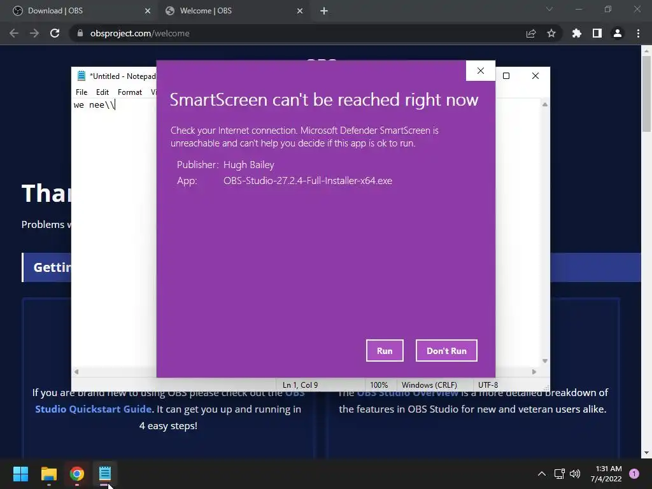Viewport: 652px width, 489px height.
Task: Switch to Chrome from the taskbar
Action: point(77,474)
